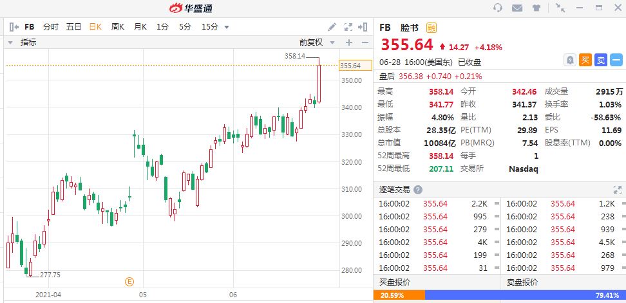Click detail icon beside 238 trade
Image resolution: width=626 pixels, height=303 pixels.
click(624, 217)
